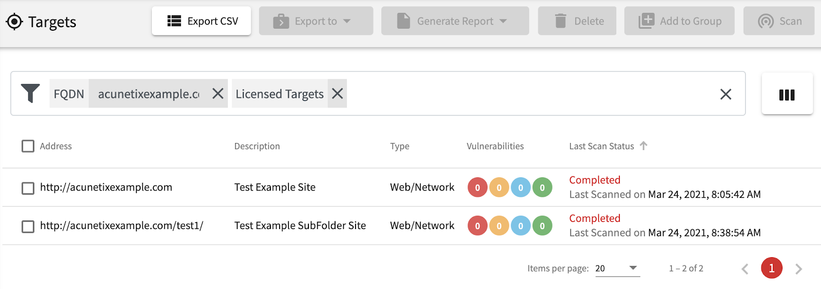Toggle the select-all Address checkbox

point(28,146)
